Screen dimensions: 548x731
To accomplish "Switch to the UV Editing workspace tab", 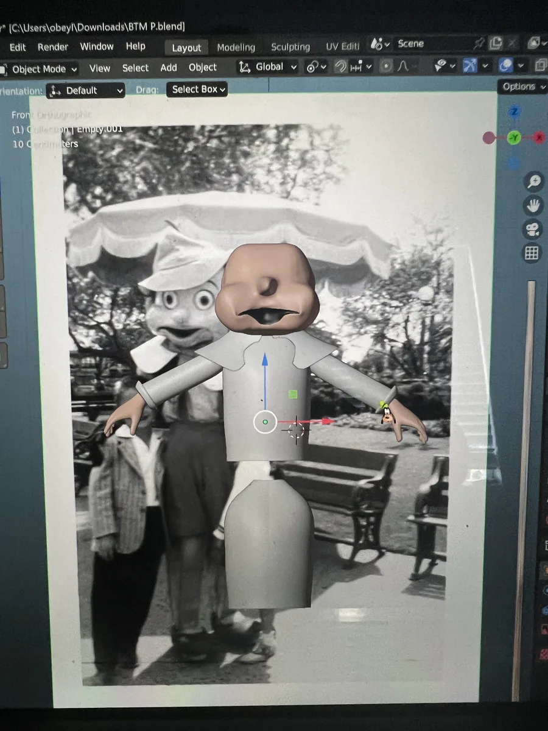I will coord(343,46).
